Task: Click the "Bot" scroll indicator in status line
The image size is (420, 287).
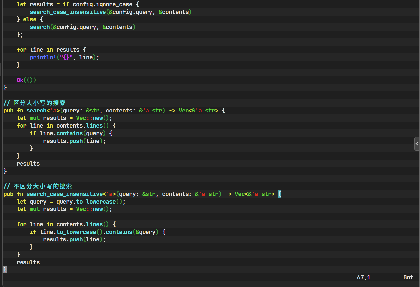Action: point(408,277)
